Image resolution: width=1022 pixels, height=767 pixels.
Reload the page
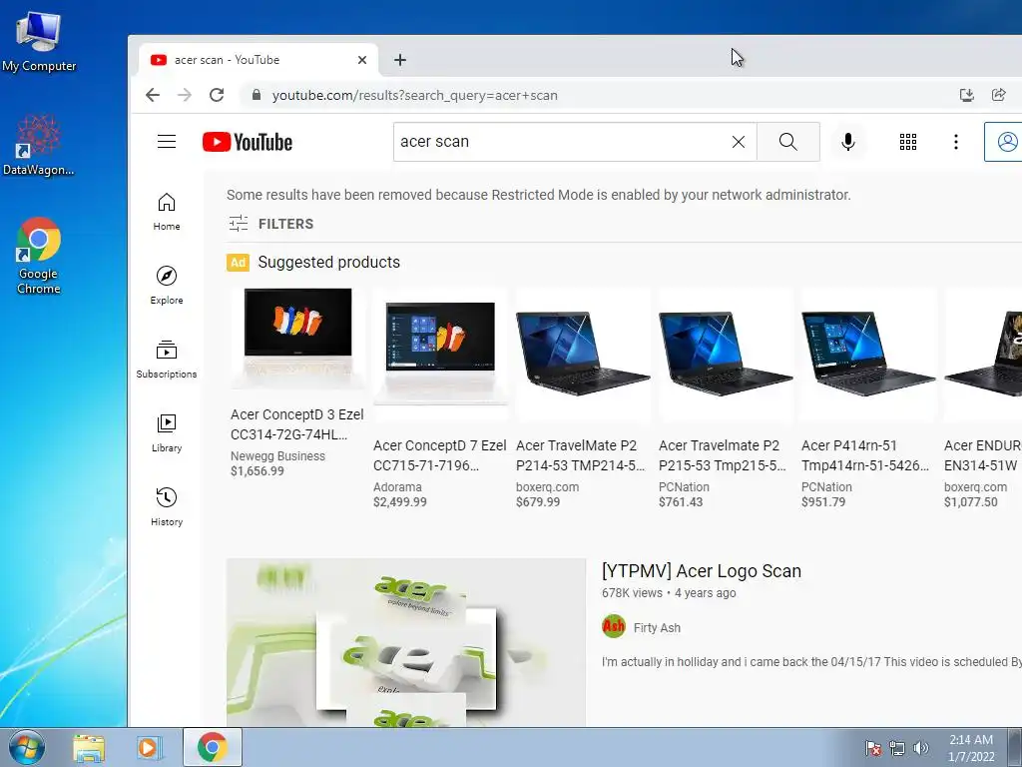point(217,95)
